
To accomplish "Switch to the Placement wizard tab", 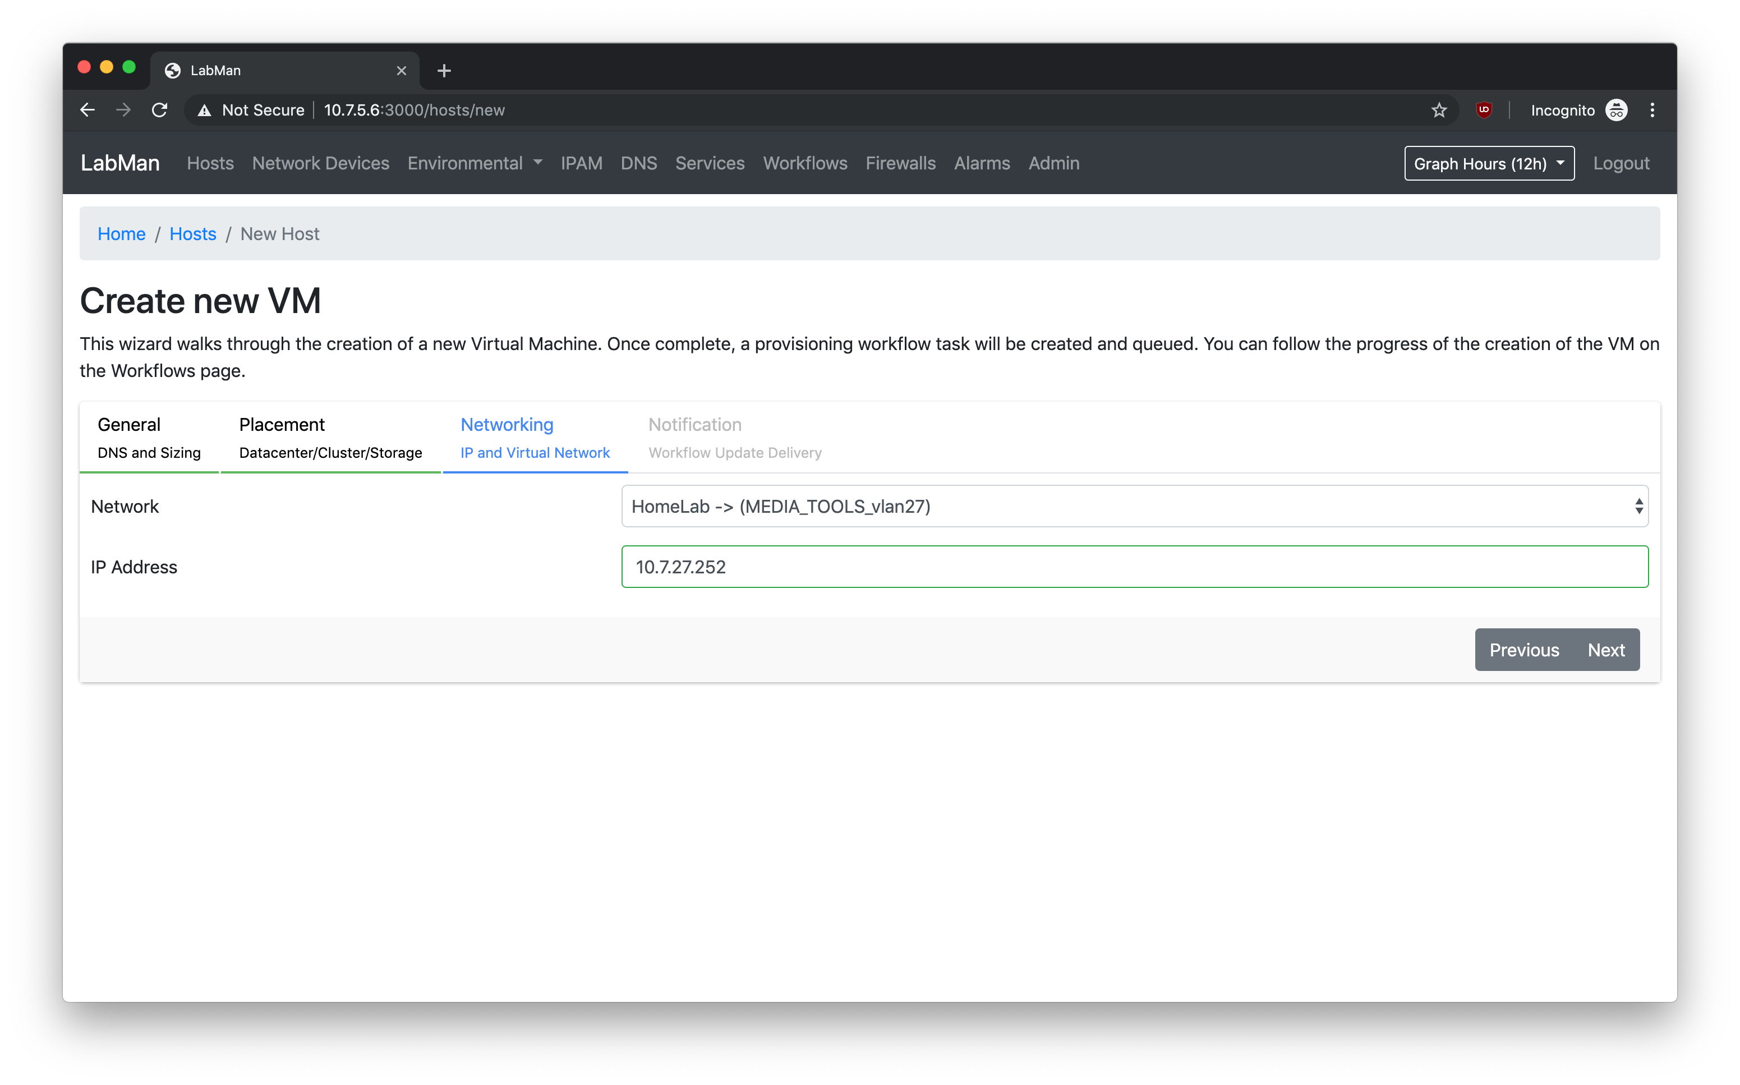I will pyautogui.click(x=330, y=437).
